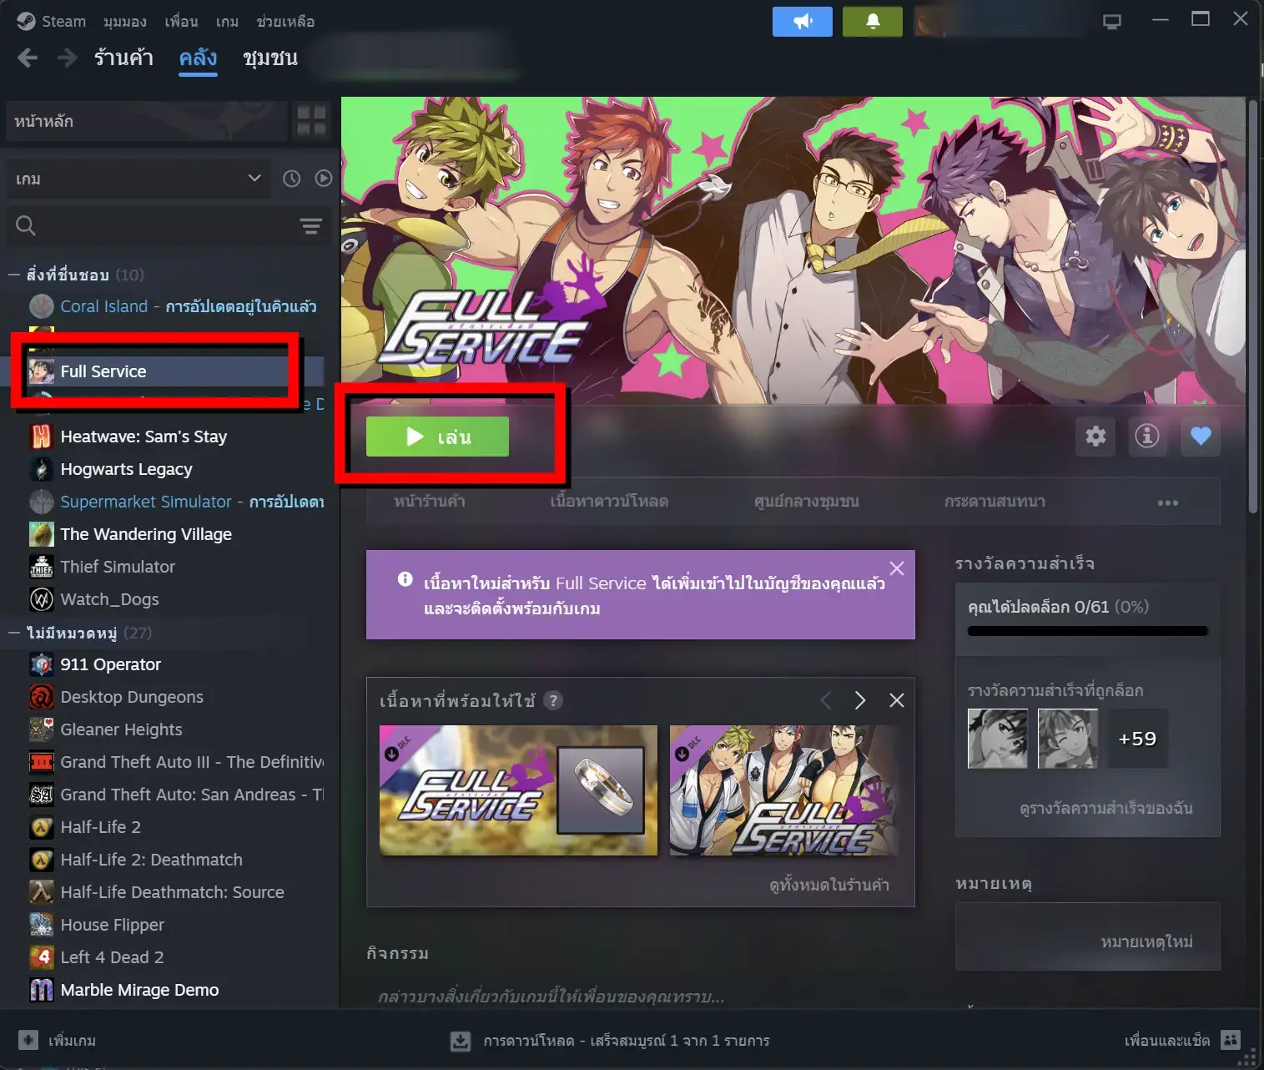
Task: Open the Big Picture mode icon
Action: tap(1112, 22)
